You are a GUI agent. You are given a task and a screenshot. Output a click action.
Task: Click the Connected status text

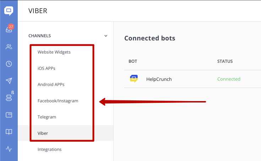tap(229, 79)
